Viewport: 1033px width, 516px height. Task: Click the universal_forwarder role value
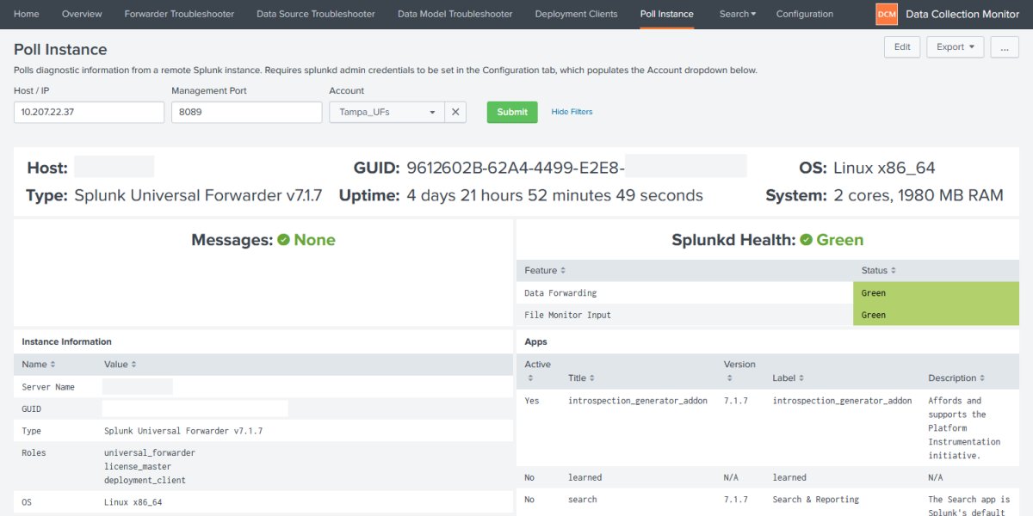tap(150, 452)
